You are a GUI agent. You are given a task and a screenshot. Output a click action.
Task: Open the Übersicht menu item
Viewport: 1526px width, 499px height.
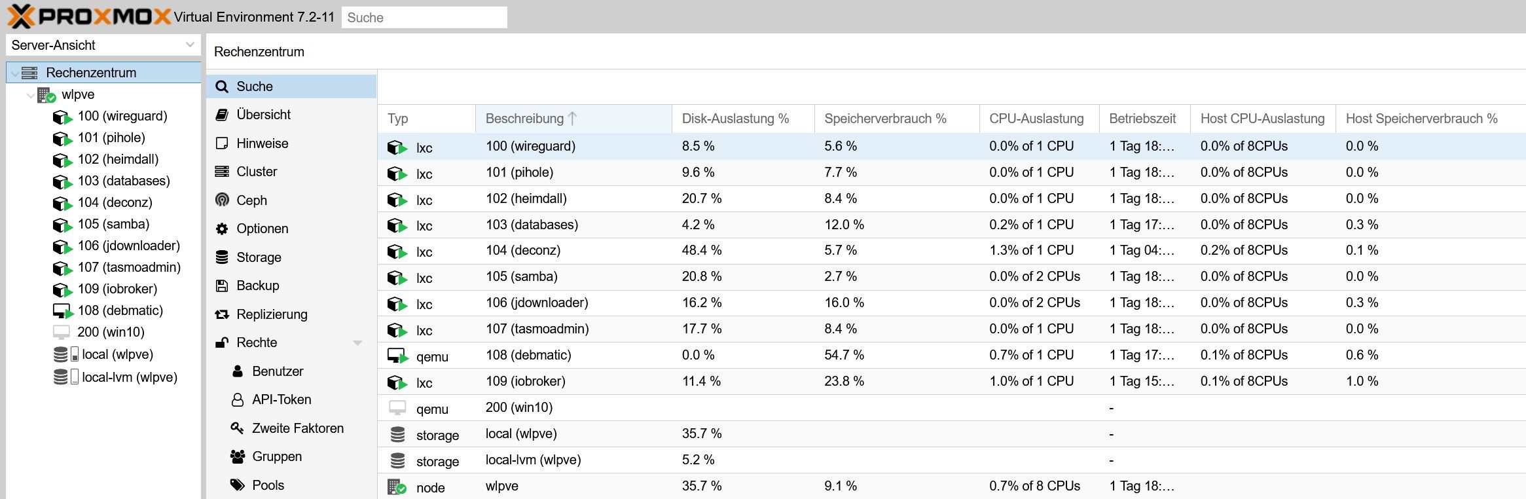(x=263, y=115)
